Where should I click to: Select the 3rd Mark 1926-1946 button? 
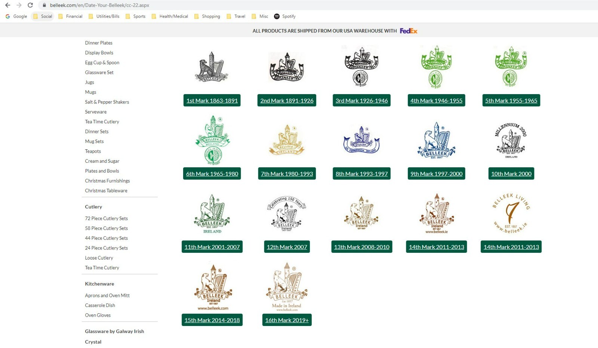tap(361, 100)
